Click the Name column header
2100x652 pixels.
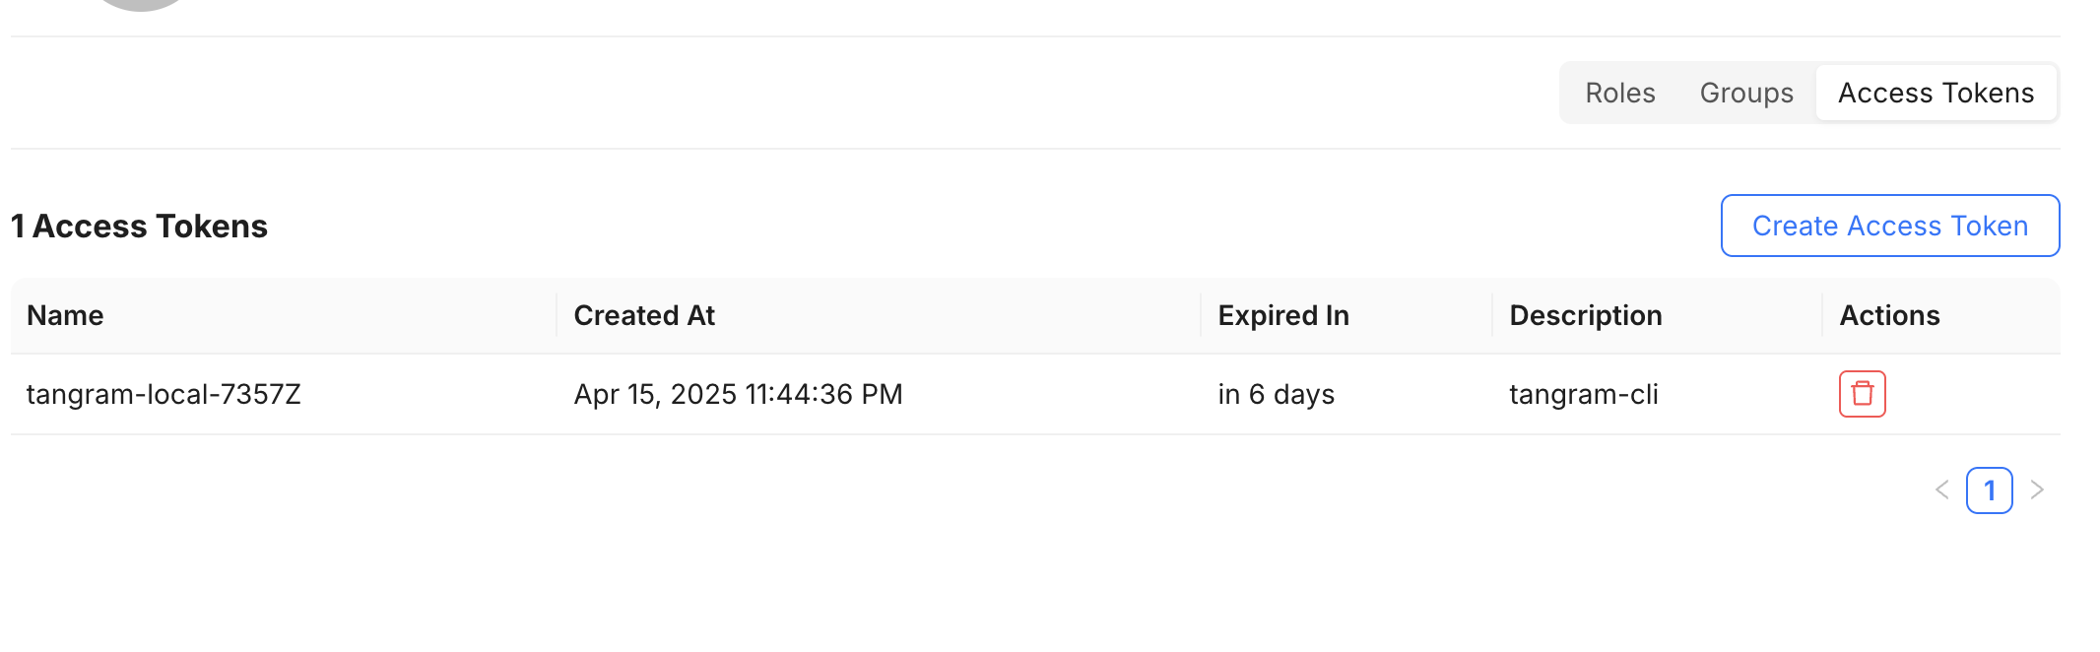[x=65, y=315]
